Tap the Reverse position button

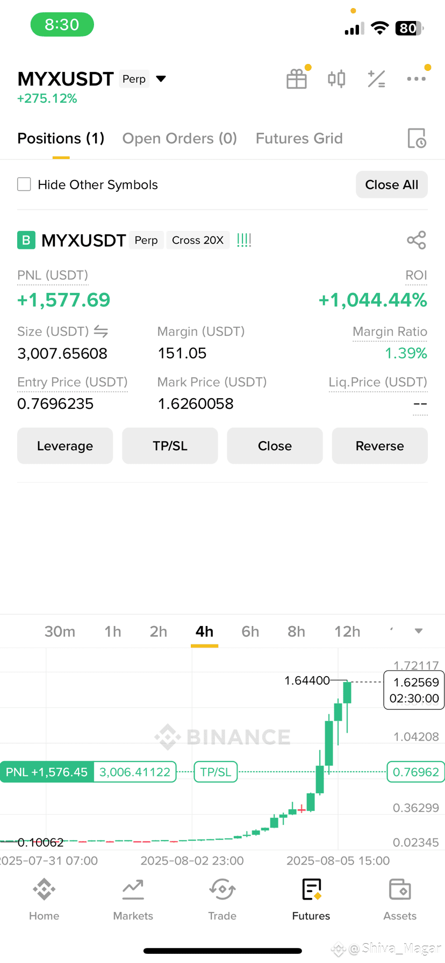(x=380, y=445)
